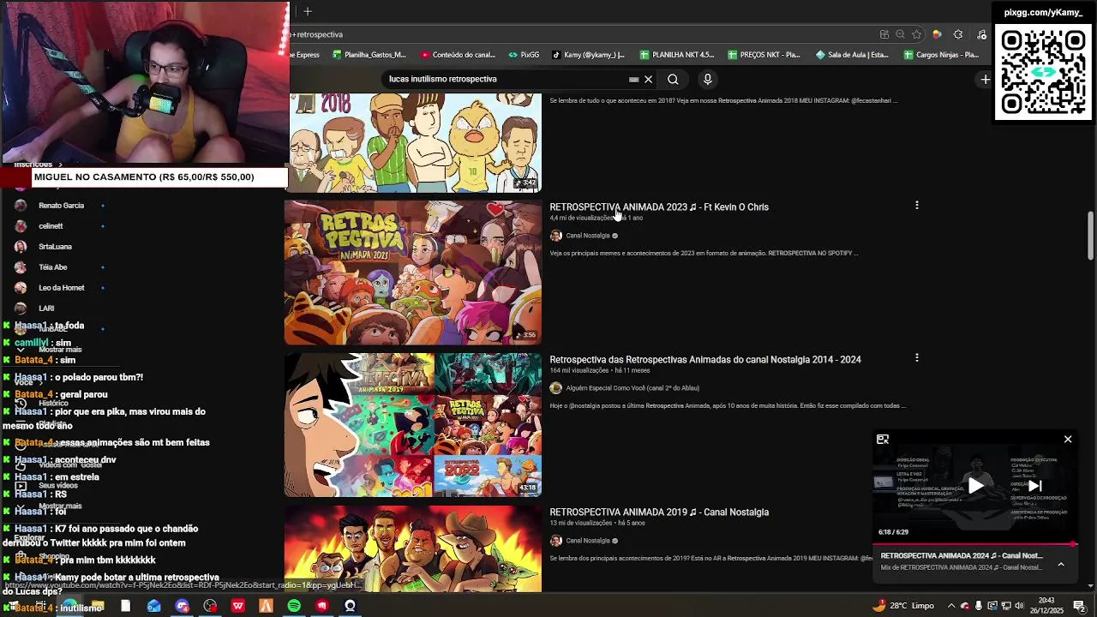Expand miniplayer to full watch page
Viewport: 1097px width, 617px height.
coord(883,440)
